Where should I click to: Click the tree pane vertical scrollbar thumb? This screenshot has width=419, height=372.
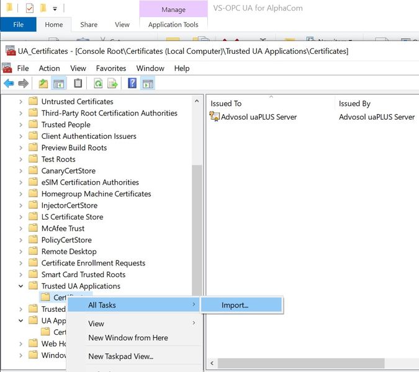click(197, 231)
